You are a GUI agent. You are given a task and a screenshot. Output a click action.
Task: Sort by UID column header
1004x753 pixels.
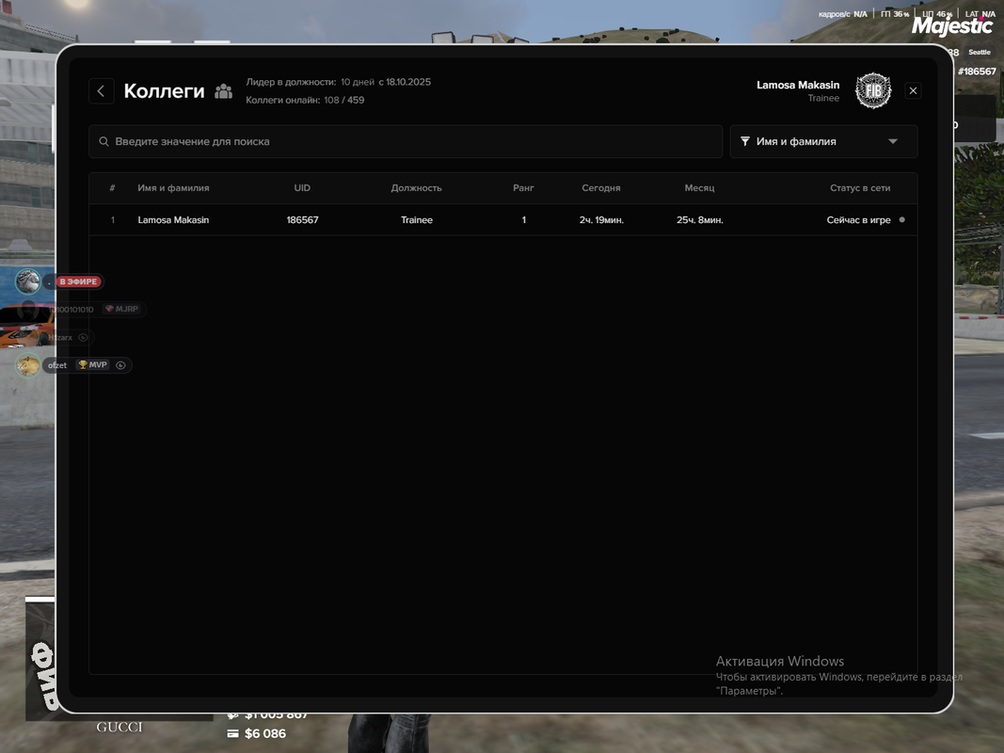302,187
